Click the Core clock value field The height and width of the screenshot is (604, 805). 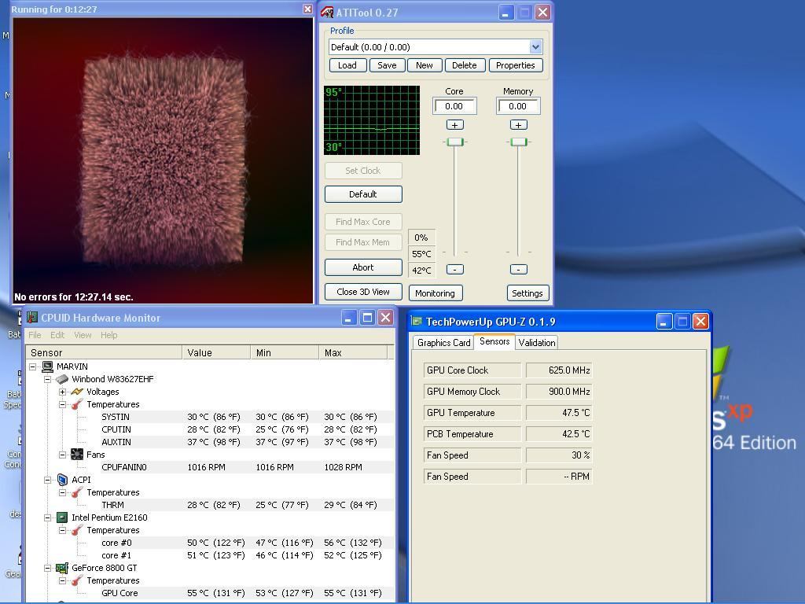(454, 106)
